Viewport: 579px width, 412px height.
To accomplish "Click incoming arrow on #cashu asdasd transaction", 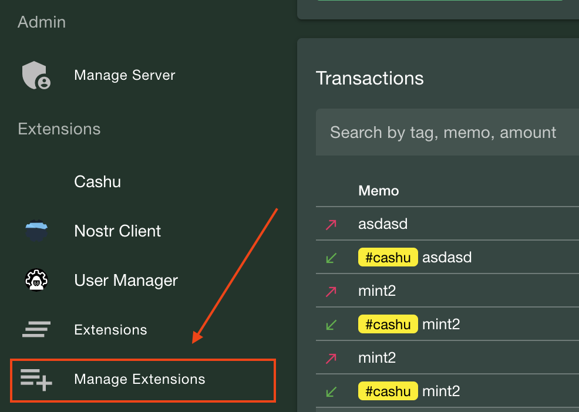I will click(331, 258).
